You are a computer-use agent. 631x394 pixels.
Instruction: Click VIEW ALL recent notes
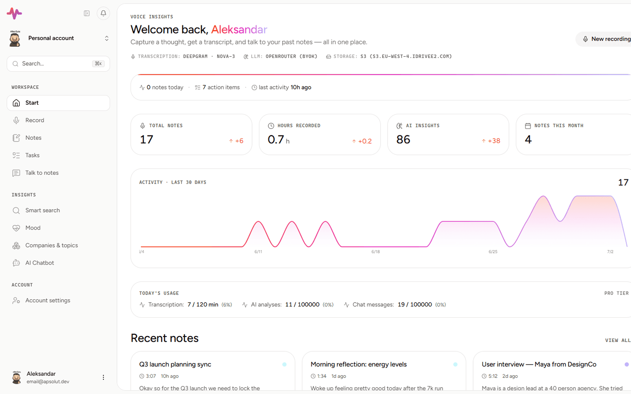pos(618,341)
